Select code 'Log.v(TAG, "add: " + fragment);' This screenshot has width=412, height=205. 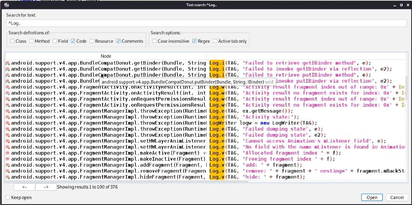[x=256, y=165]
